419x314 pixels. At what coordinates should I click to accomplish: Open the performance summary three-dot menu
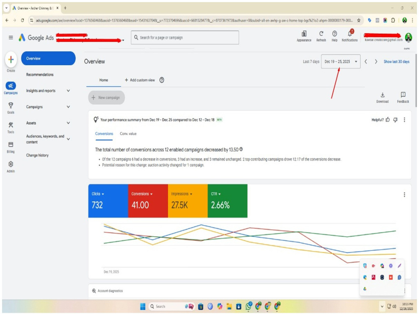404,120
